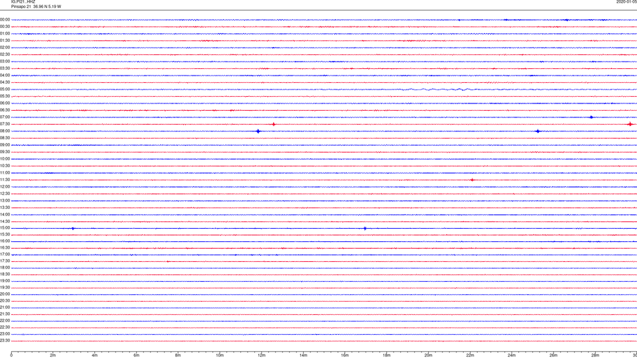Click the "23:30" trace time label
637x358 pixels.
[5, 341]
